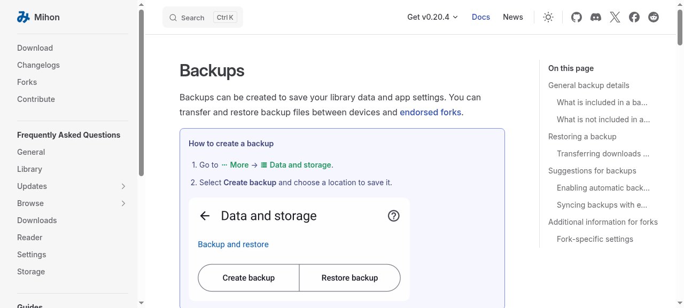Go to the Docs nav item
This screenshot has height=308, width=684.
[481, 17]
